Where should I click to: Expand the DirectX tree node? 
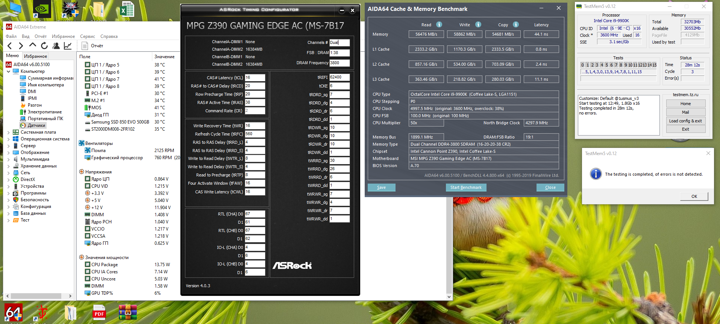tap(9, 179)
